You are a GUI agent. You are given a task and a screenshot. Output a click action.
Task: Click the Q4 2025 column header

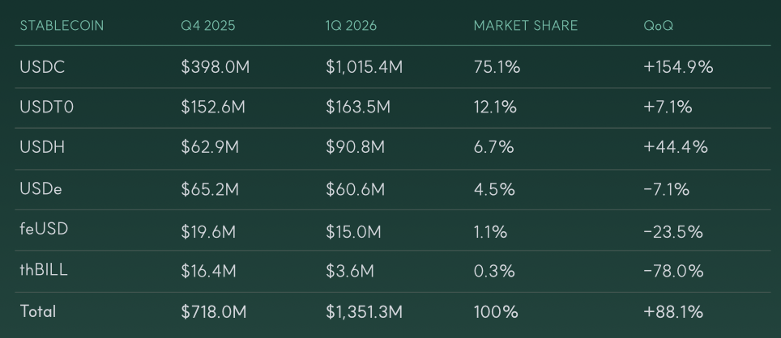(x=207, y=26)
